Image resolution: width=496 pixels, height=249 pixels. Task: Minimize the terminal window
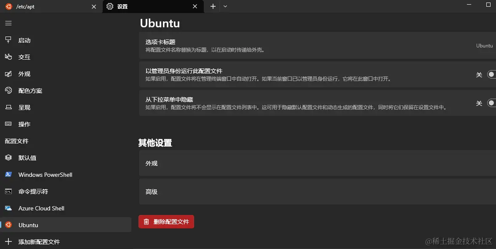point(469,5)
